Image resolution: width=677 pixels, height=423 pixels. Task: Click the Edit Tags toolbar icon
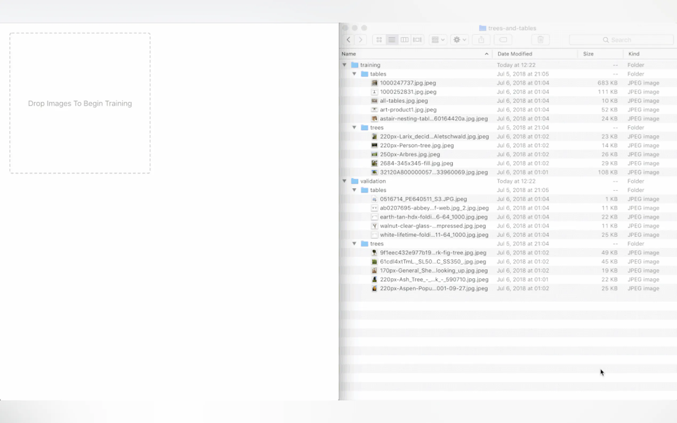[503, 40]
